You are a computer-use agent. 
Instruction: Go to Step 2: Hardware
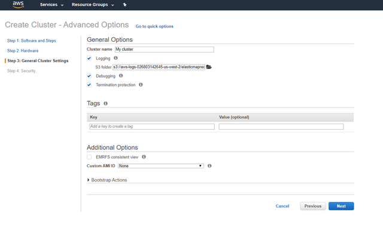point(23,51)
